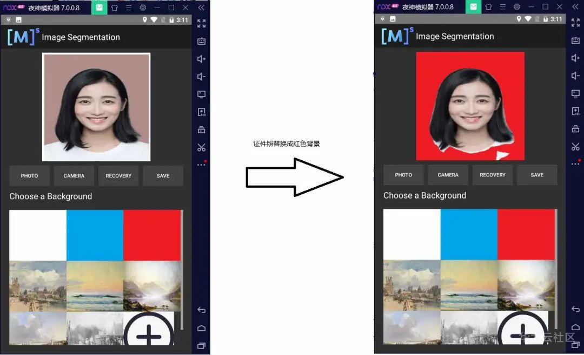The height and width of the screenshot is (355, 584).
Task: Click portrait photo with pink background, left window
Action: coord(96,107)
